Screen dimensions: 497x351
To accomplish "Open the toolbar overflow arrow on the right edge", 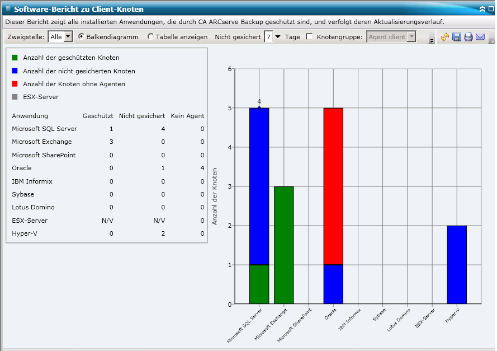I will (492, 40).
